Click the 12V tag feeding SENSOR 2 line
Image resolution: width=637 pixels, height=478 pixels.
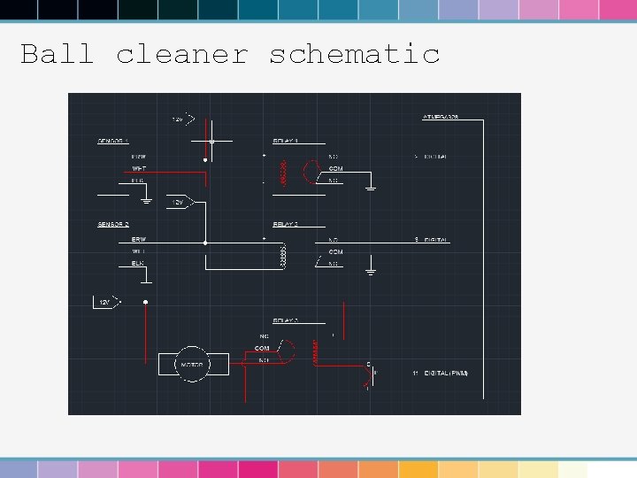click(x=180, y=202)
